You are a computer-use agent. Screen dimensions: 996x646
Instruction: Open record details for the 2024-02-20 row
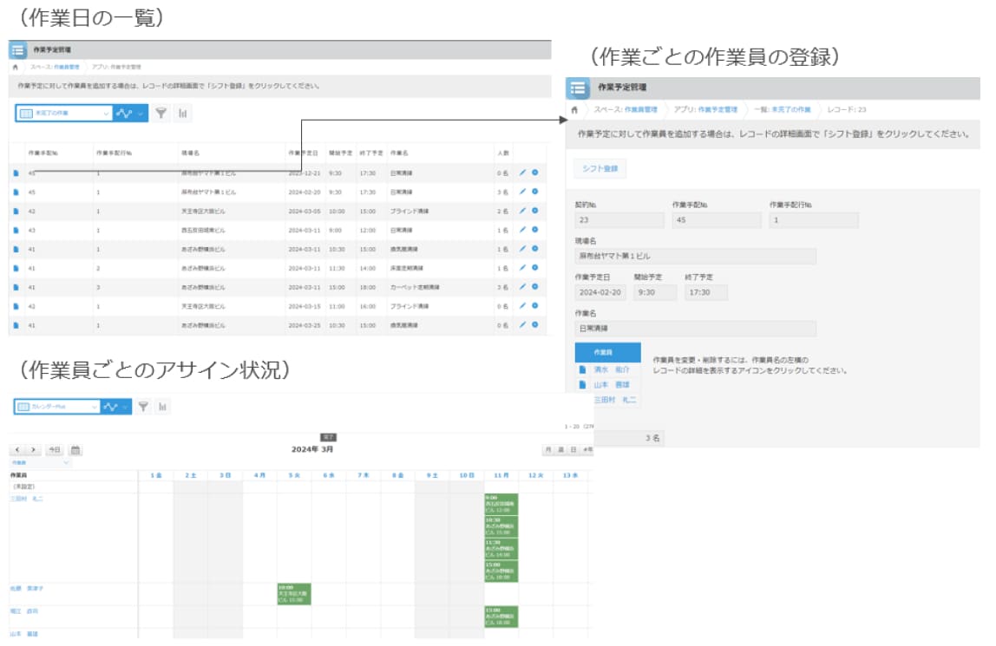16,192
